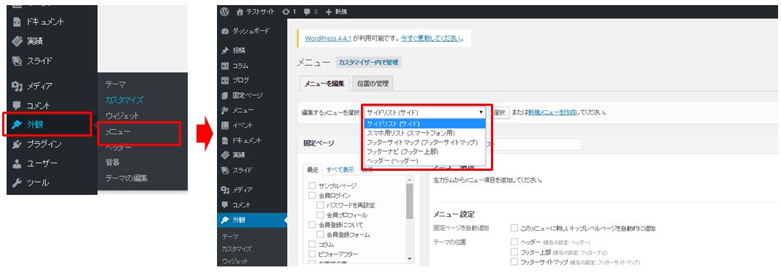
Task: Click 実績 tag icon in the menu editor sidebar
Action: coord(225,155)
